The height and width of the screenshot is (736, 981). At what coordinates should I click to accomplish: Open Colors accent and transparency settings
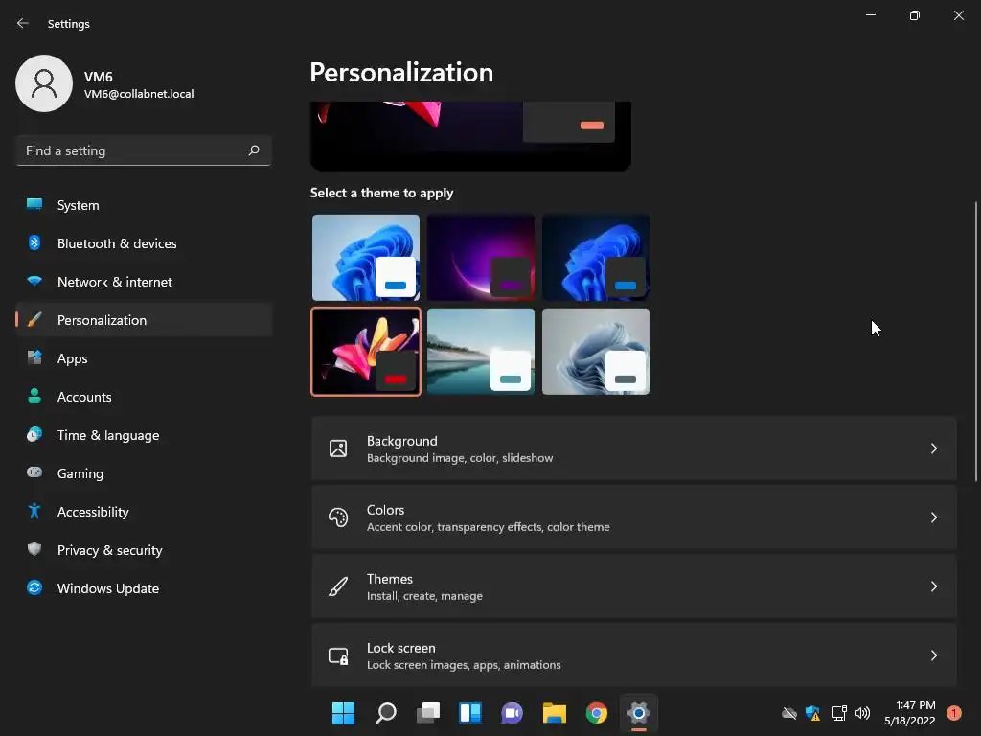[634, 517]
